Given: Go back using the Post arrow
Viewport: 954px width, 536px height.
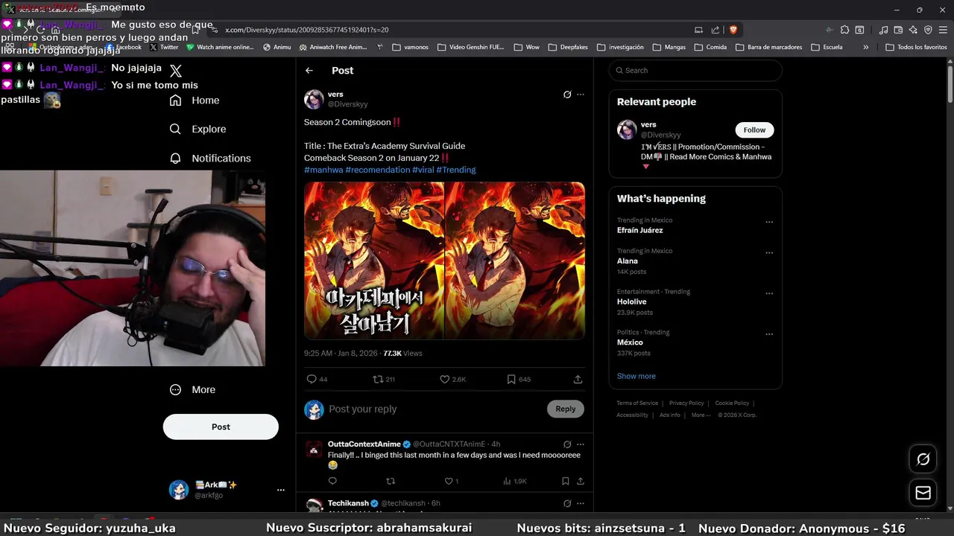Looking at the screenshot, I should tap(309, 70).
